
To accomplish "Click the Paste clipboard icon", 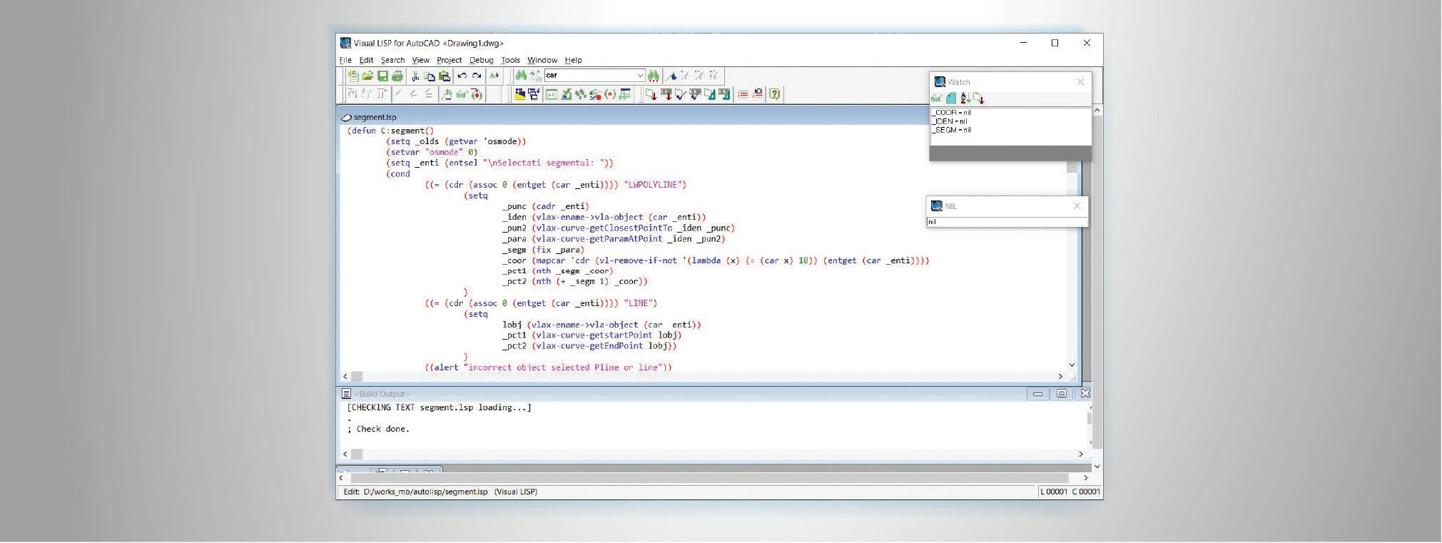I will click(445, 76).
